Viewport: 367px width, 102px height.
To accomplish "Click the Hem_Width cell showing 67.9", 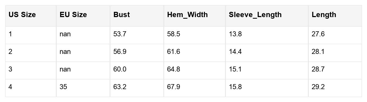I will 194,88.
